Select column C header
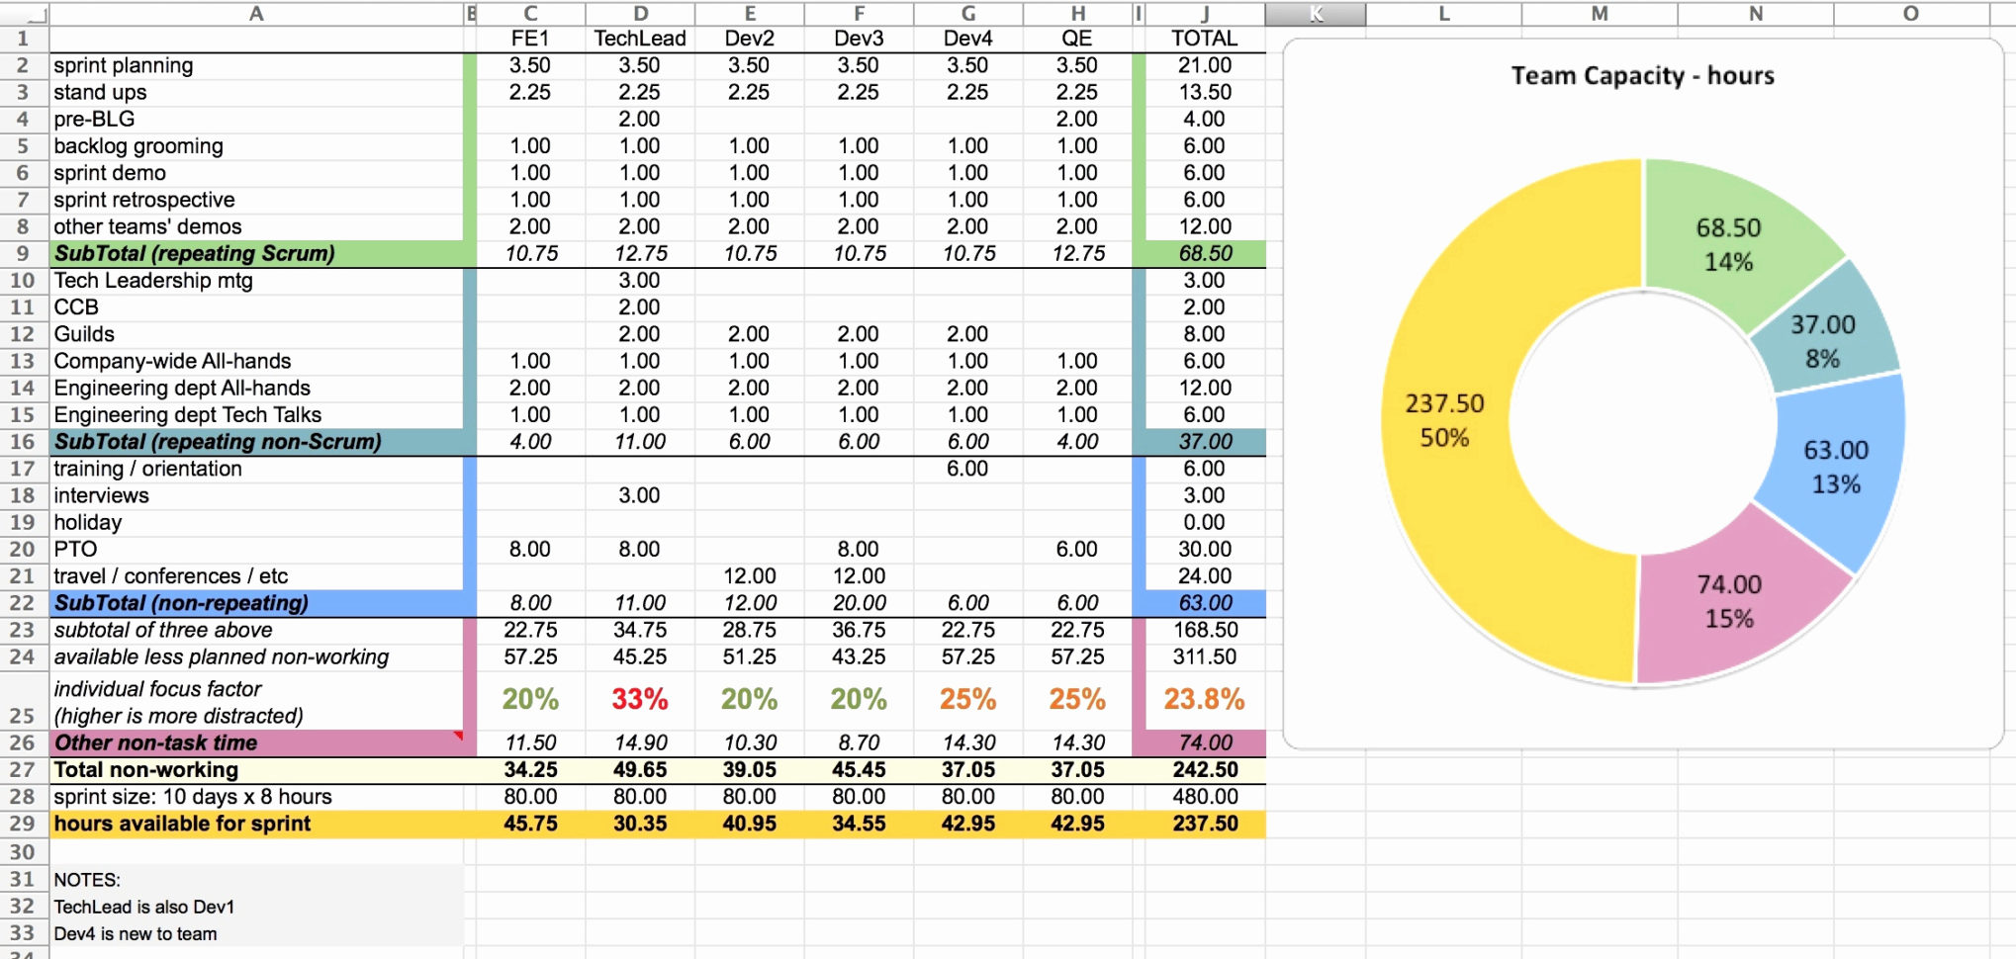The image size is (2016, 959). 530,14
